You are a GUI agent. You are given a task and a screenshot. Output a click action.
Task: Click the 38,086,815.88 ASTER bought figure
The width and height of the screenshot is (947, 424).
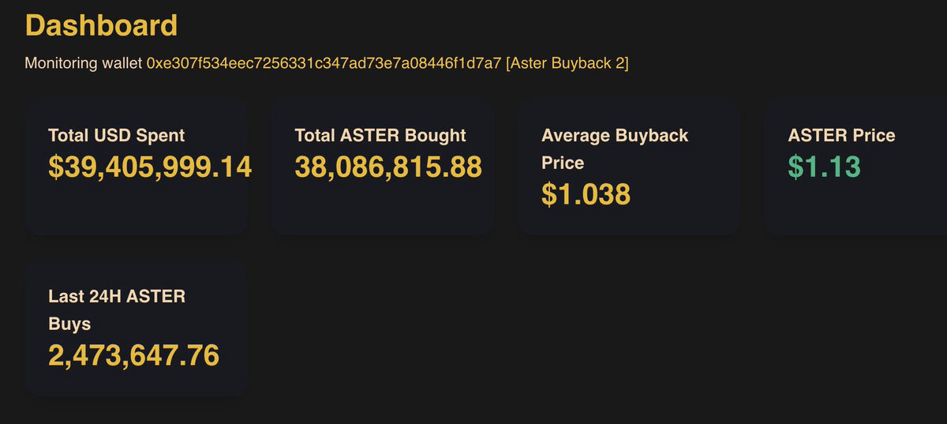388,167
